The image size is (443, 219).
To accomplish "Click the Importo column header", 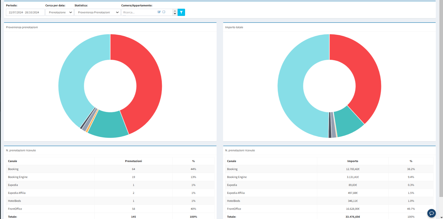I will pos(353,161).
